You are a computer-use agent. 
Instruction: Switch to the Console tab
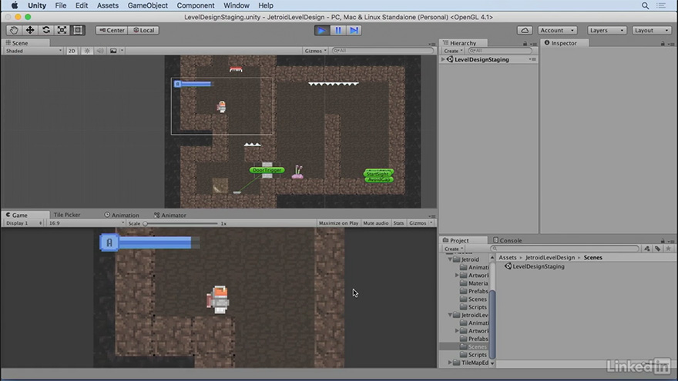[507, 240]
